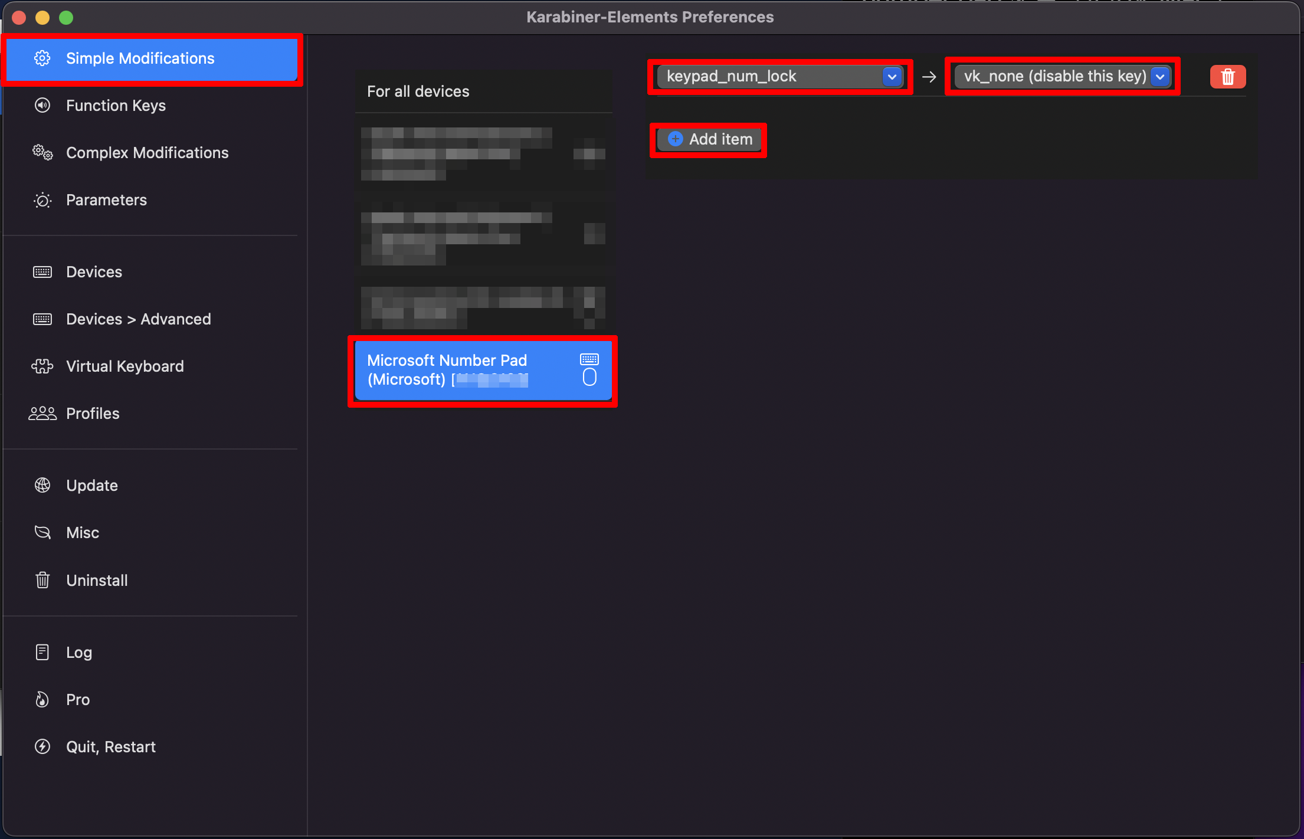
Task: Click the gear icon beside Simple Modifications
Action: tap(42, 58)
